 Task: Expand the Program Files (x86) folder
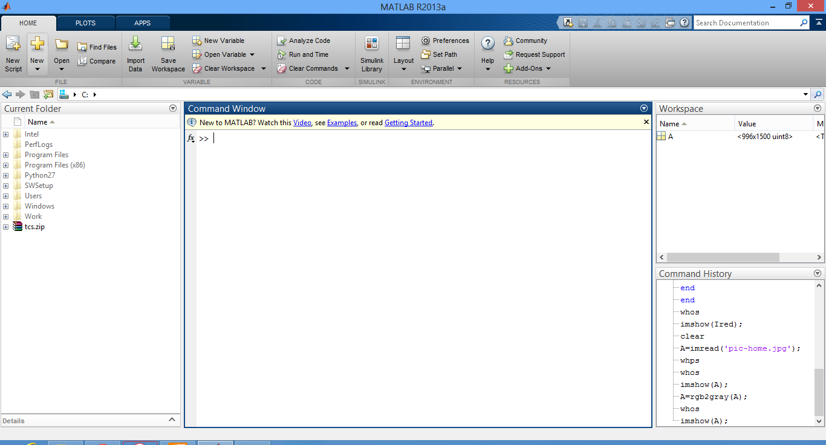[x=5, y=165]
